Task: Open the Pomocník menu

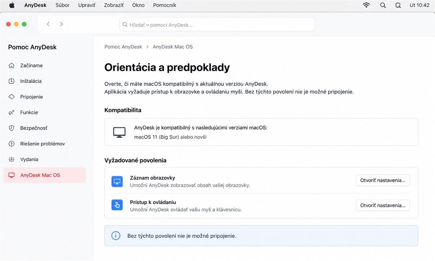Action: point(165,5)
